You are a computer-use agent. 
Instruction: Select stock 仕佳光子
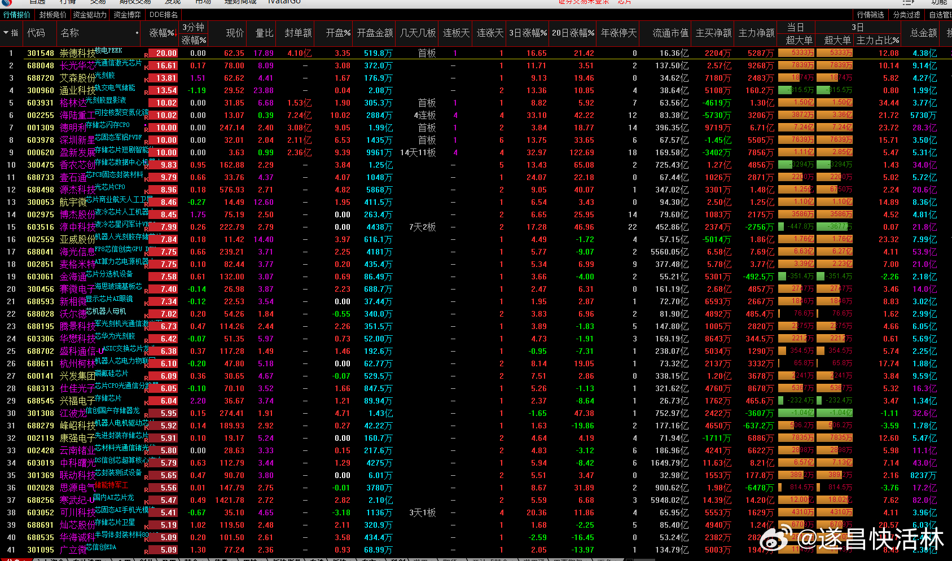(x=77, y=388)
